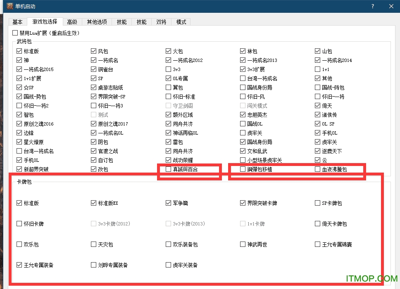Uncheck the 标准版EX card pack
Screen dimensions: 400x289
click(94, 203)
